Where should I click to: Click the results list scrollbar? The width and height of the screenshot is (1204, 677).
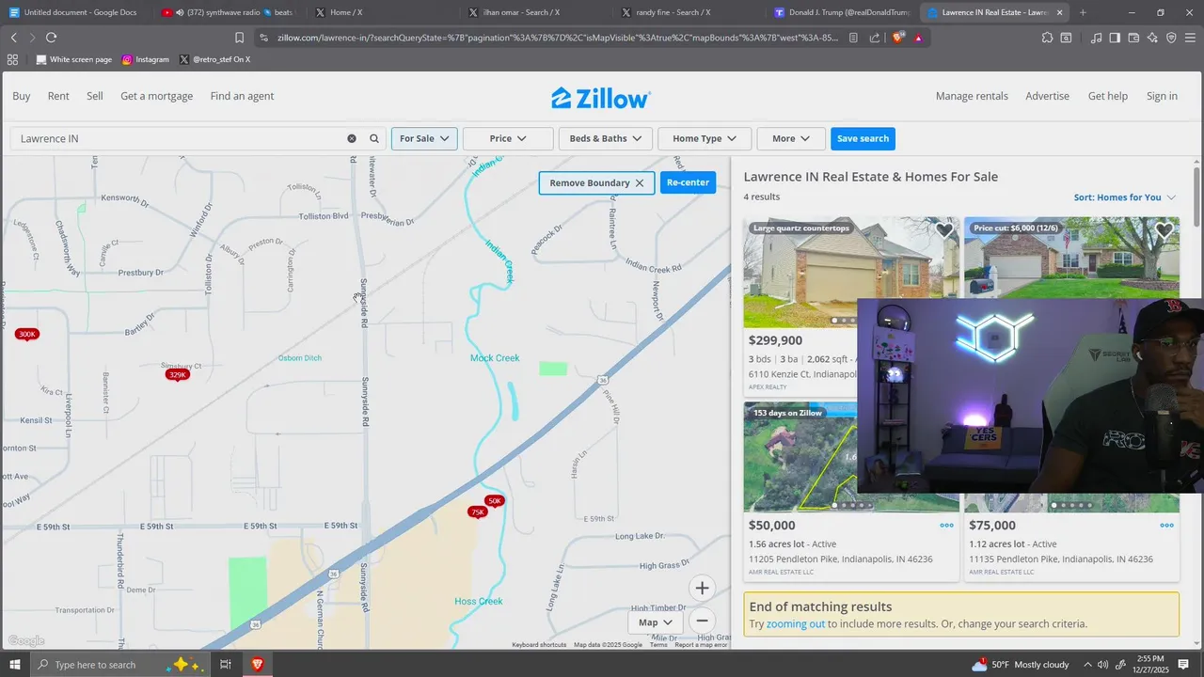pyautogui.click(x=1196, y=197)
